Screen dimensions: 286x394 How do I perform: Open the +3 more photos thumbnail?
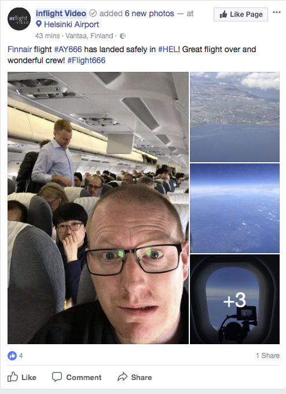click(x=234, y=299)
